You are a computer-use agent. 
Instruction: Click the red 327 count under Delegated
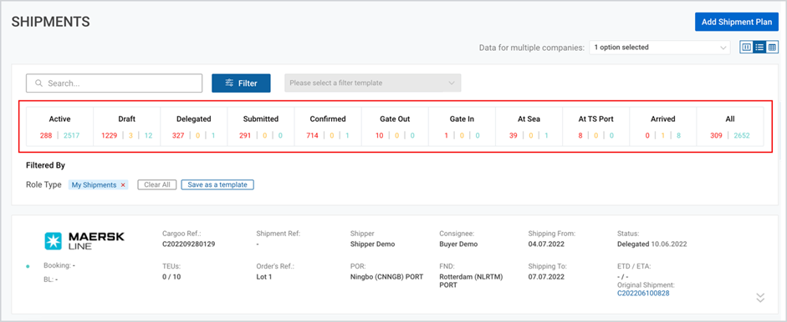click(x=178, y=135)
